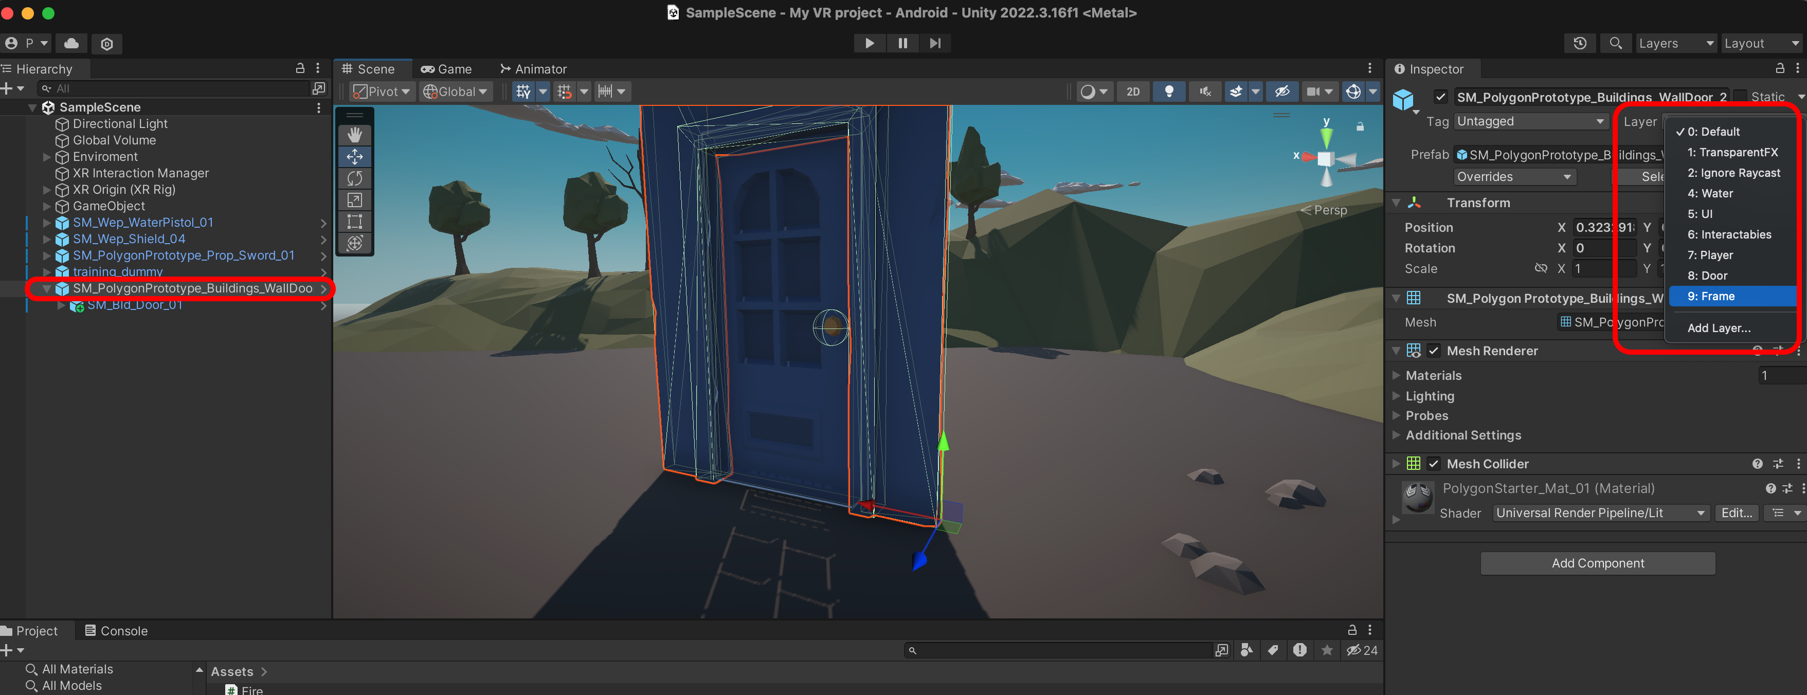Open the Tag dropdown showing Untagged

point(1530,121)
